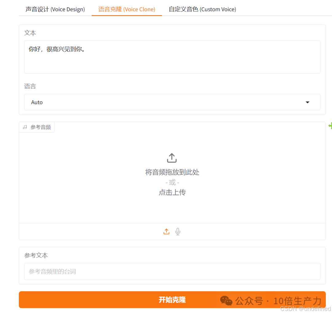Viewport: 332px width, 314px height.
Task: Click the 将音频拖放到此处 text
Action: 172,172
